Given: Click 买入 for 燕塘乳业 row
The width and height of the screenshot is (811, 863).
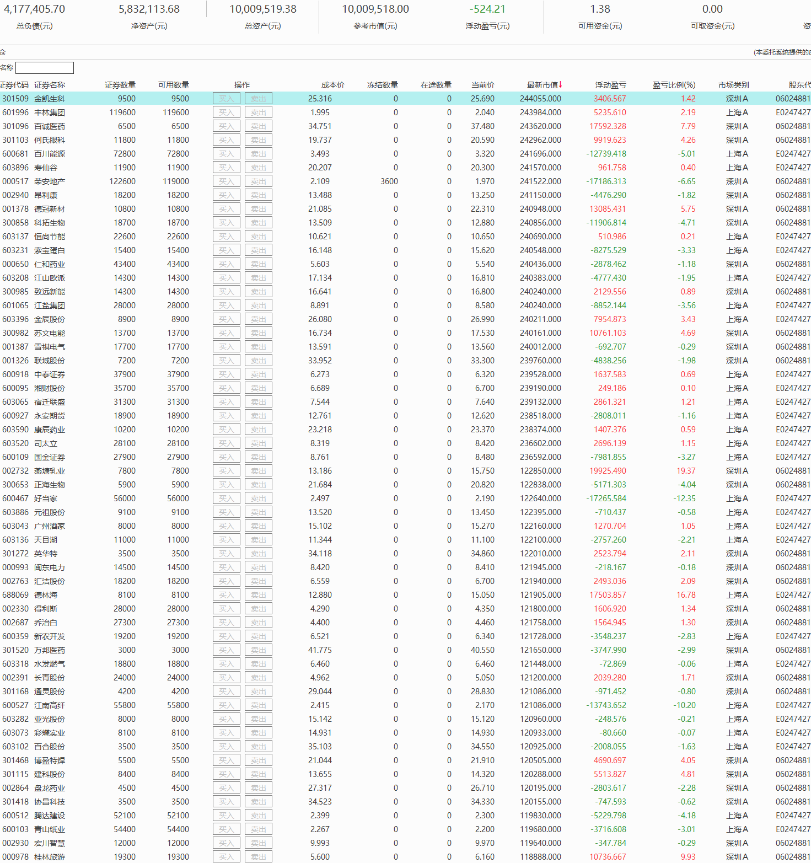Looking at the screenshot, I should [x=227, y=471].
